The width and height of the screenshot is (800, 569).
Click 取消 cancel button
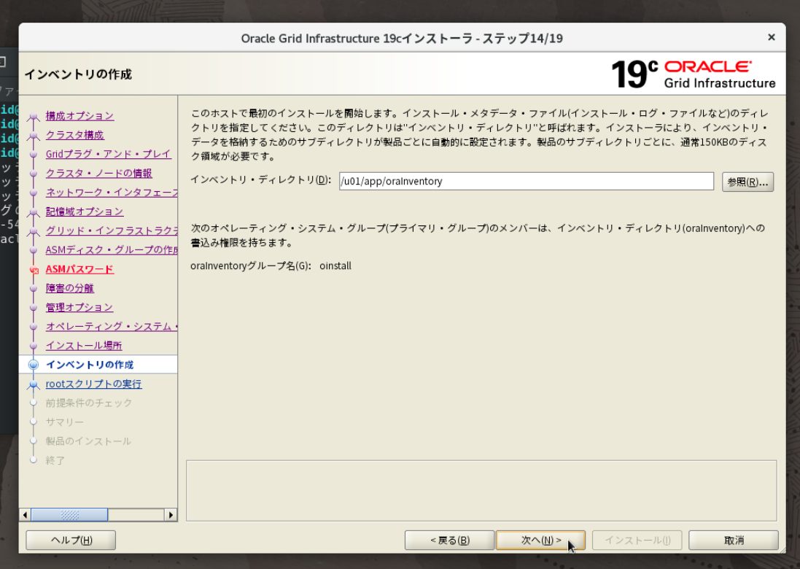(734, 540)
